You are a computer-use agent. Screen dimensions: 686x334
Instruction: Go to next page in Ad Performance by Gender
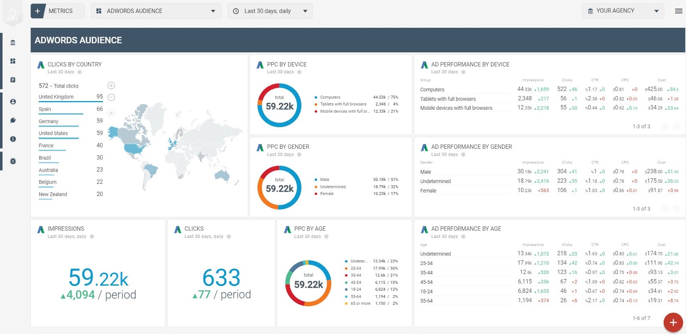point(677,209)
